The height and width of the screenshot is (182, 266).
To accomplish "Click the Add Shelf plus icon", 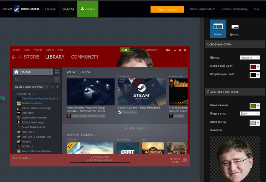I will click(126, 128).
